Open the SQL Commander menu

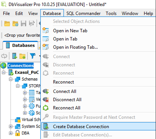coord(83,13)
